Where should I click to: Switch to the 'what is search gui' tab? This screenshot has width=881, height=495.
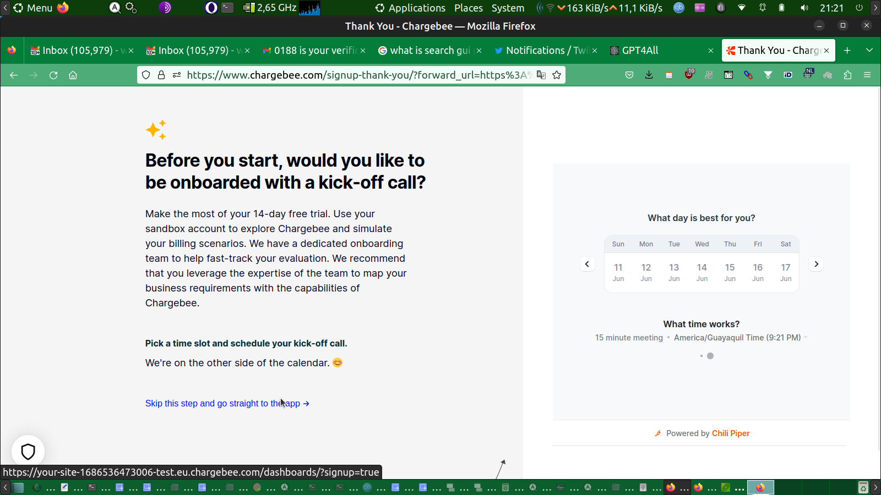(429, 51)
